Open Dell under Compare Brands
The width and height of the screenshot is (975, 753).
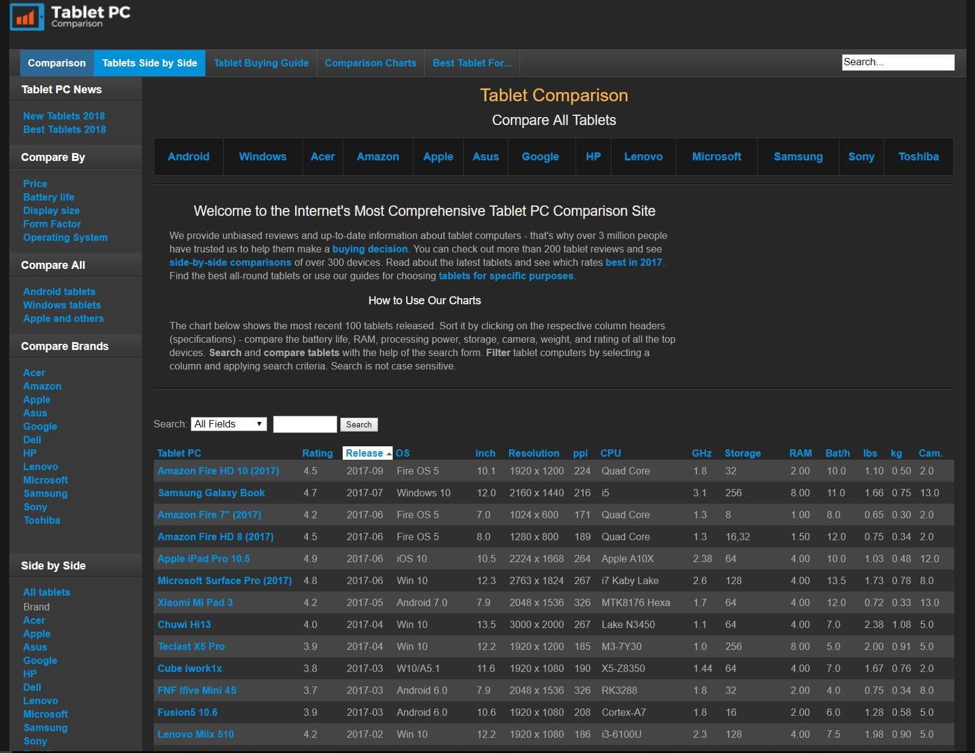click(x=32, y=440)
